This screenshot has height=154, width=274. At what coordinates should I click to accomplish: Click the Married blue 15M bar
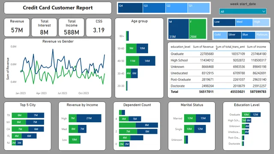coord(203,118)
